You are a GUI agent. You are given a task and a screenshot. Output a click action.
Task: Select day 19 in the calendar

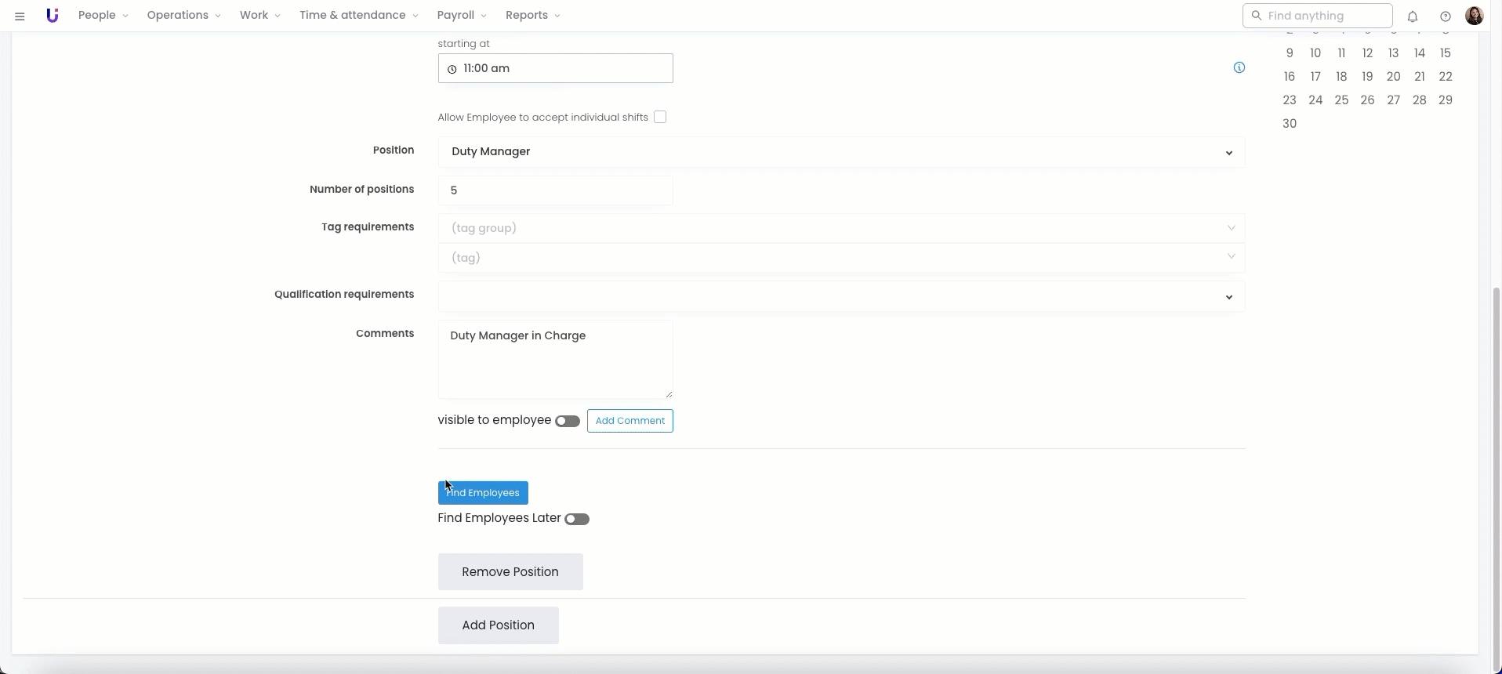[x=1367, y=77]
